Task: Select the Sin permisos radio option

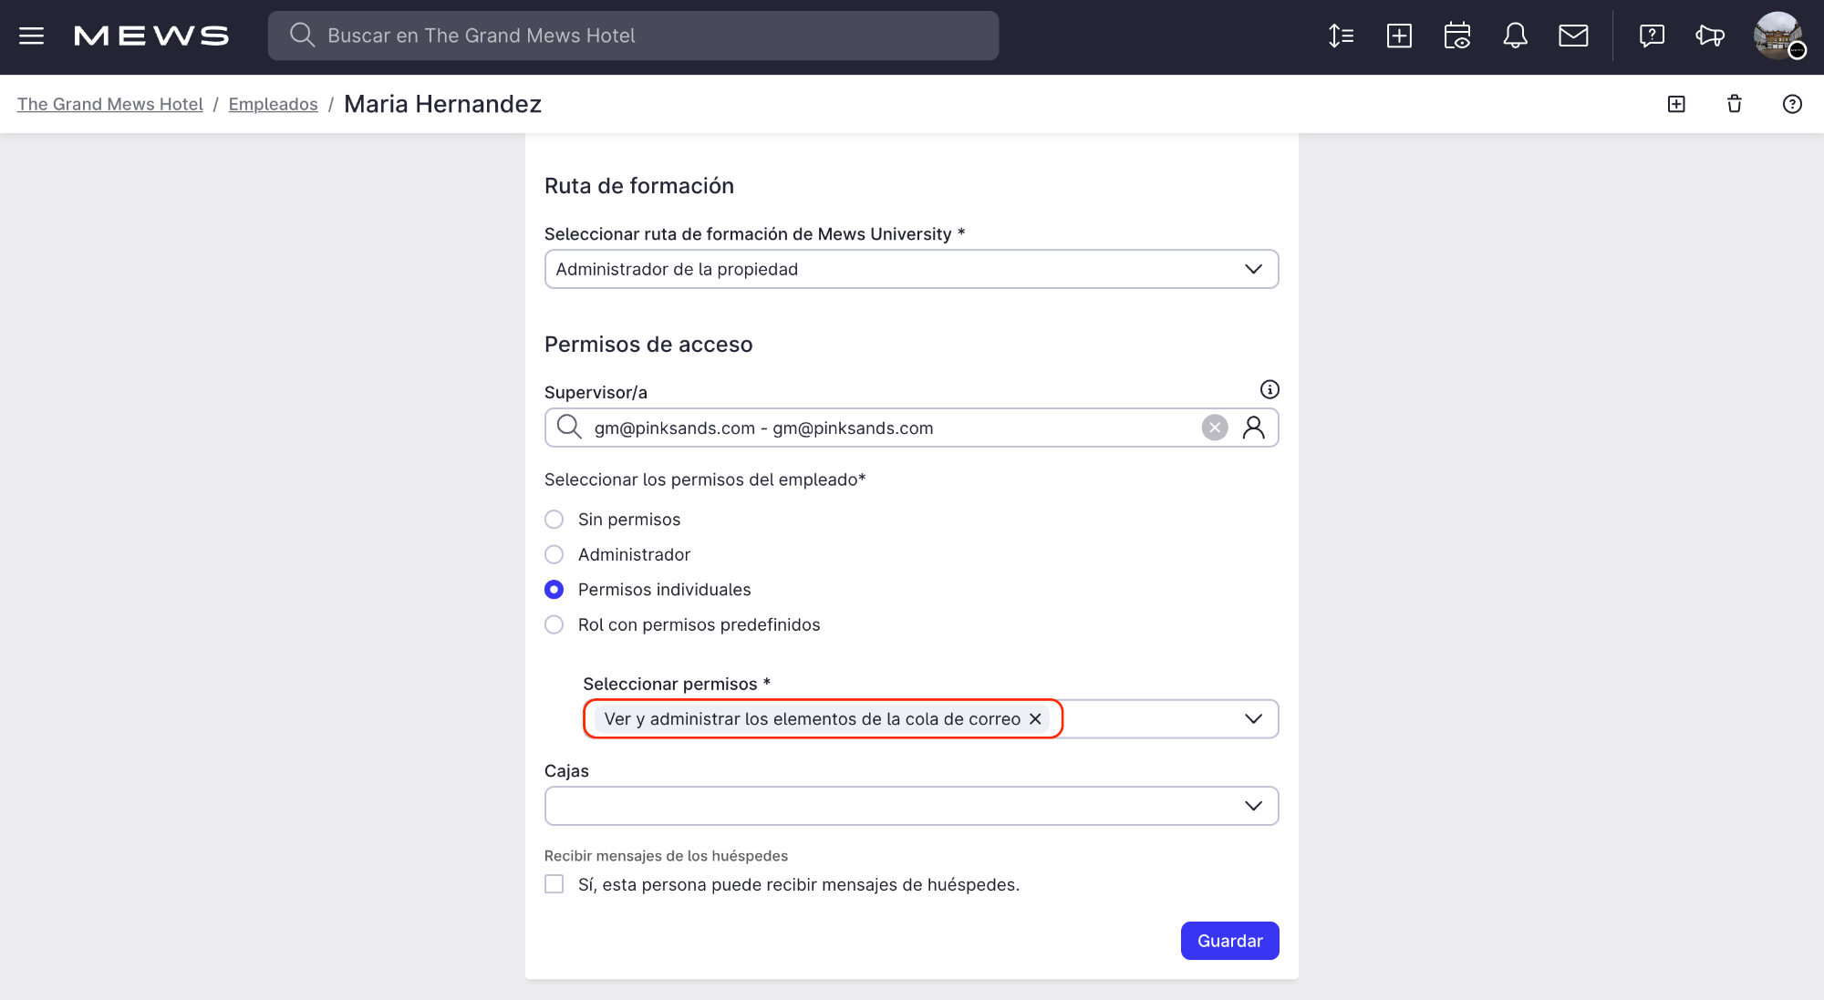Action: 554,520
